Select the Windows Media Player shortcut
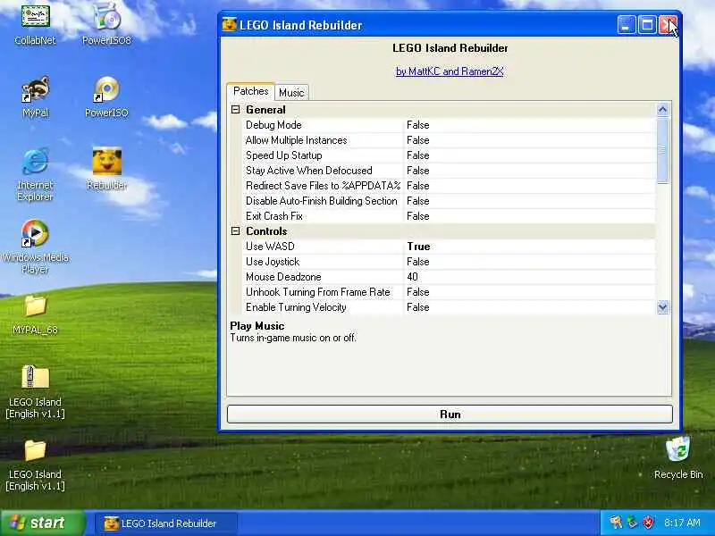 35,234
